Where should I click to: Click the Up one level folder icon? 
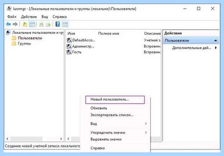[x=25, y=24]
